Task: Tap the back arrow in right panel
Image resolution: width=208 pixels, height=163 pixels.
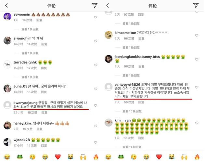Action: tap(108, 6)
